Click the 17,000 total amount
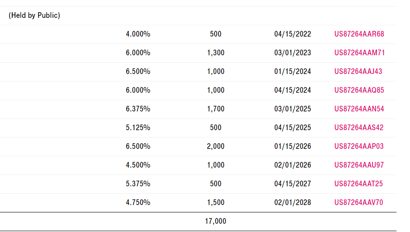410x232 pixels. pos(215,221)
